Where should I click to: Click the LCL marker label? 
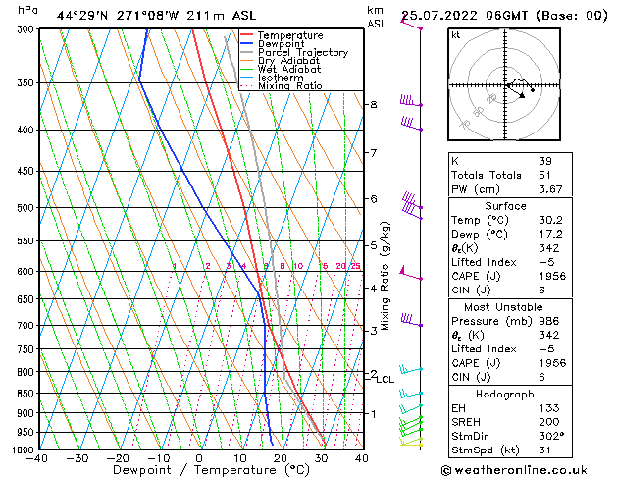(x=386, y=380)
